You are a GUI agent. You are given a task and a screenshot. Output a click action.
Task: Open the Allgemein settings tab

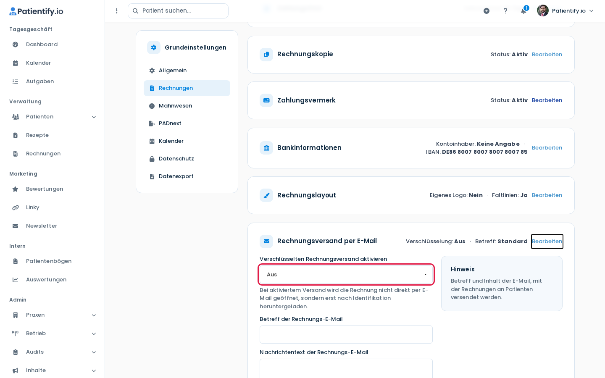[x=187, y=71]
